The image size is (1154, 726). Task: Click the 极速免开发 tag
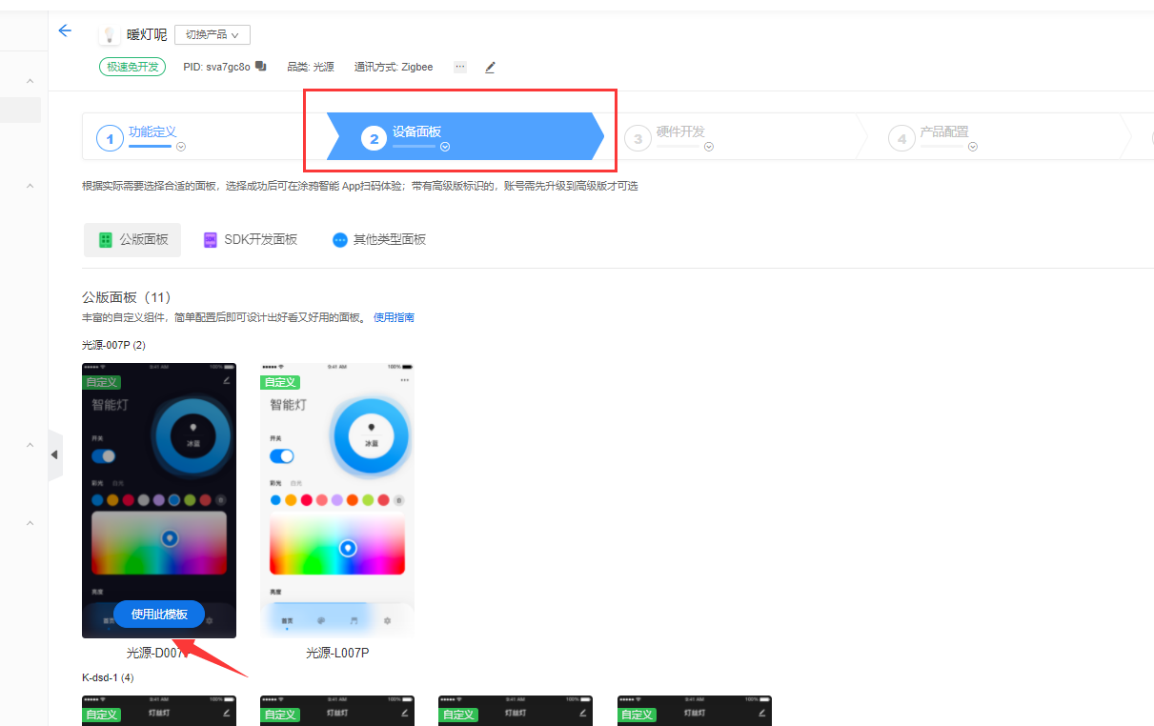(x=132, y=67)
